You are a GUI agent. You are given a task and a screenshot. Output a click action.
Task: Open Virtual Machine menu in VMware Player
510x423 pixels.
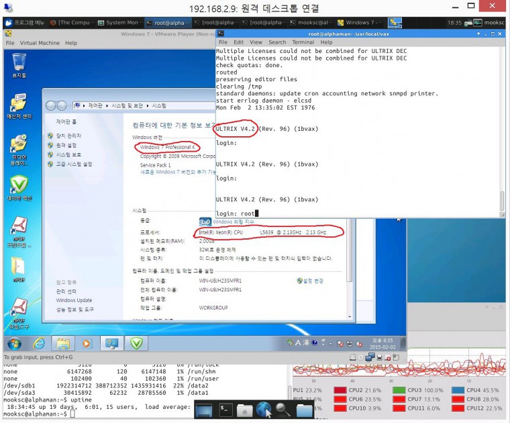(x=40, y=42)
